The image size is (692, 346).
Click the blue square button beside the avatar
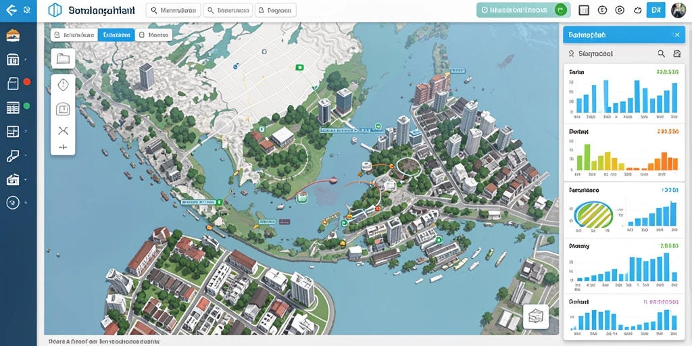pos(656,9)
